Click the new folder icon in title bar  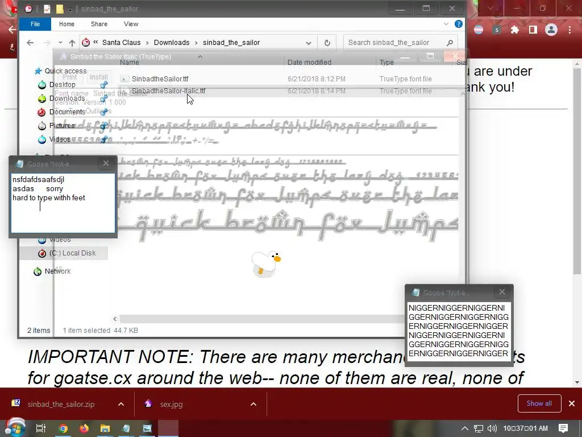(x=60, y=9)
